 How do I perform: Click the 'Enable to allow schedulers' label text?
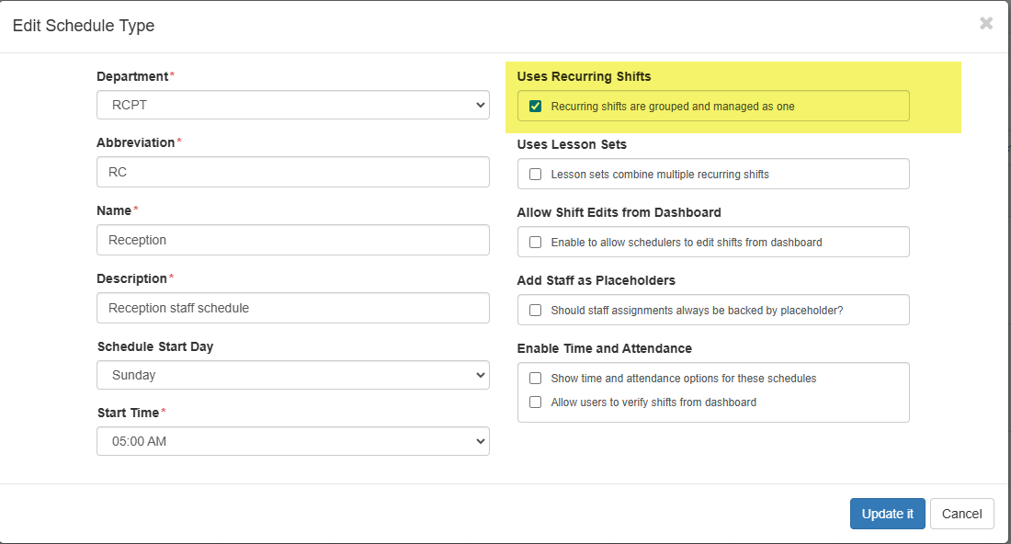pyautogui.click(x=686, y=243)
